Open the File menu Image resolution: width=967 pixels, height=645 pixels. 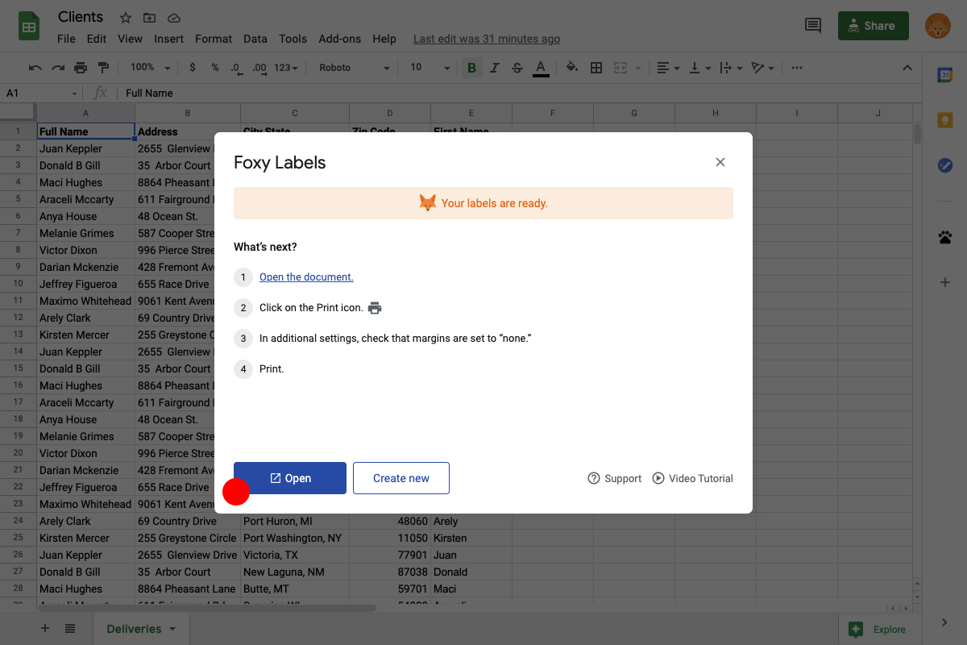click(66, 39)
